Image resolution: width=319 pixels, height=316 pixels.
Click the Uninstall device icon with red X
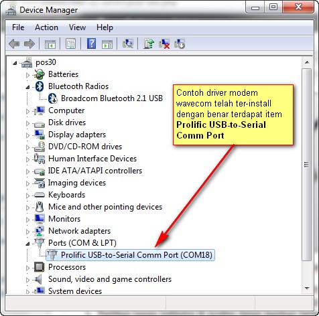point(164,44)
